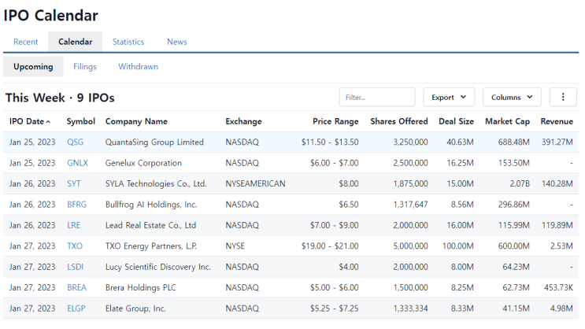Click the $11.50 - $13.50 price range
Screen dimensions: 585x329
coord(330,142)
